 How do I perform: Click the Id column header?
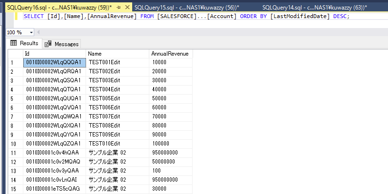54,54
